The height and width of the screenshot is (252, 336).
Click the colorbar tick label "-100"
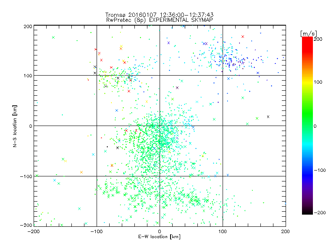[320, 170]
